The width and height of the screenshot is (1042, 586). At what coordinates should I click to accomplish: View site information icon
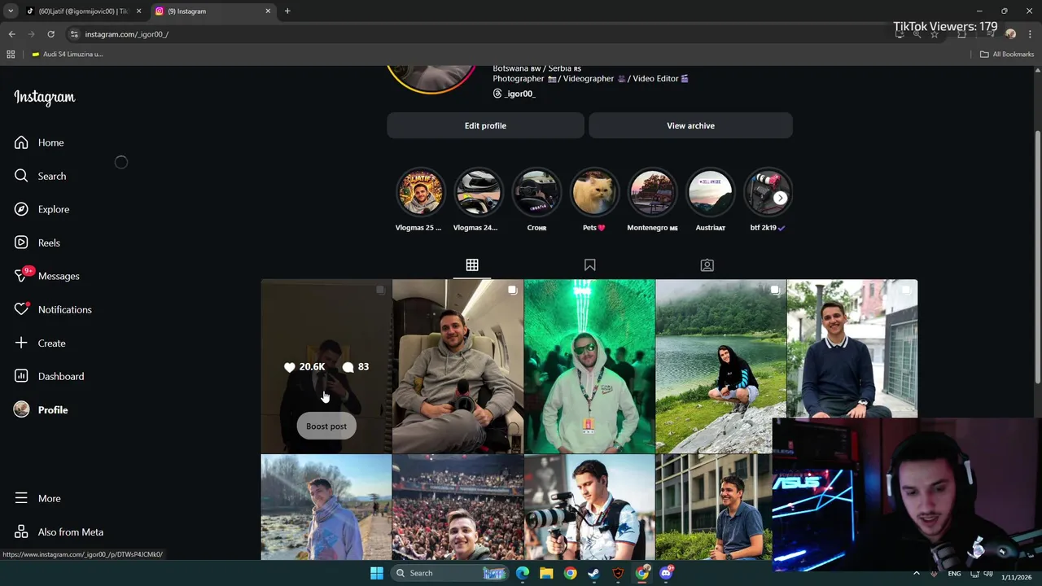coord(74,34)
